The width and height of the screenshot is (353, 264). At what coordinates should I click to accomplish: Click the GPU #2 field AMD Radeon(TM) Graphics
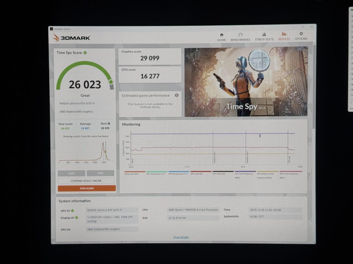tap(112, 229)
